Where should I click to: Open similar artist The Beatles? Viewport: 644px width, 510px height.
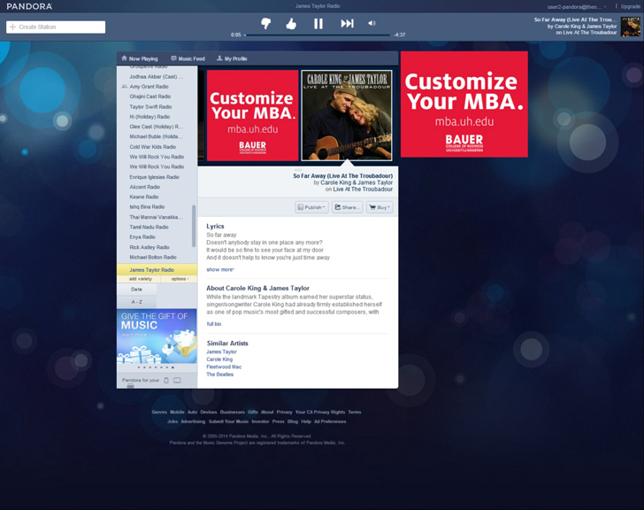click(219, 375)
